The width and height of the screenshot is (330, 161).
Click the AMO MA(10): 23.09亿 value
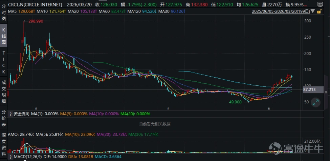[80, 134]
